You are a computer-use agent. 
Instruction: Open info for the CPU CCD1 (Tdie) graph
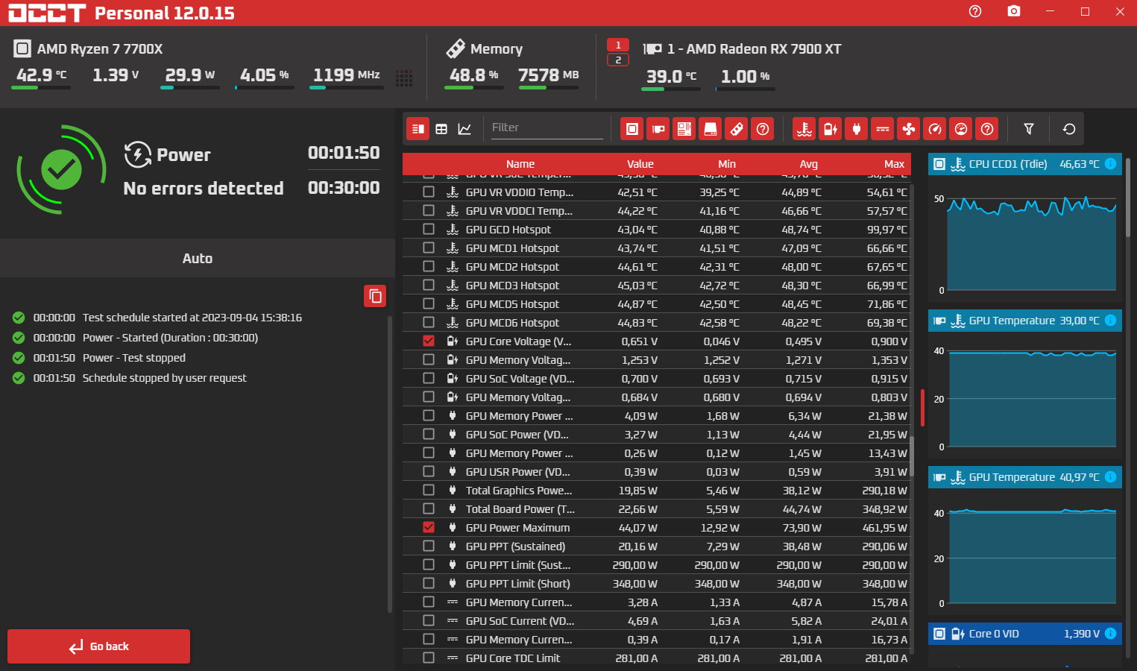click(1110, 164)
